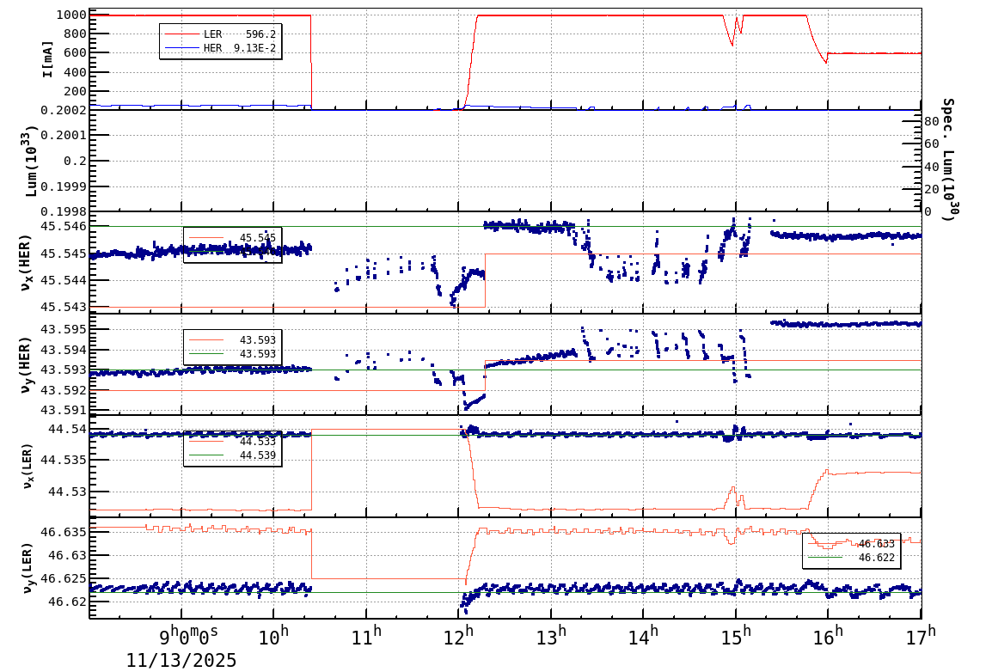Click the 11h time tick label

coord(366,635)
